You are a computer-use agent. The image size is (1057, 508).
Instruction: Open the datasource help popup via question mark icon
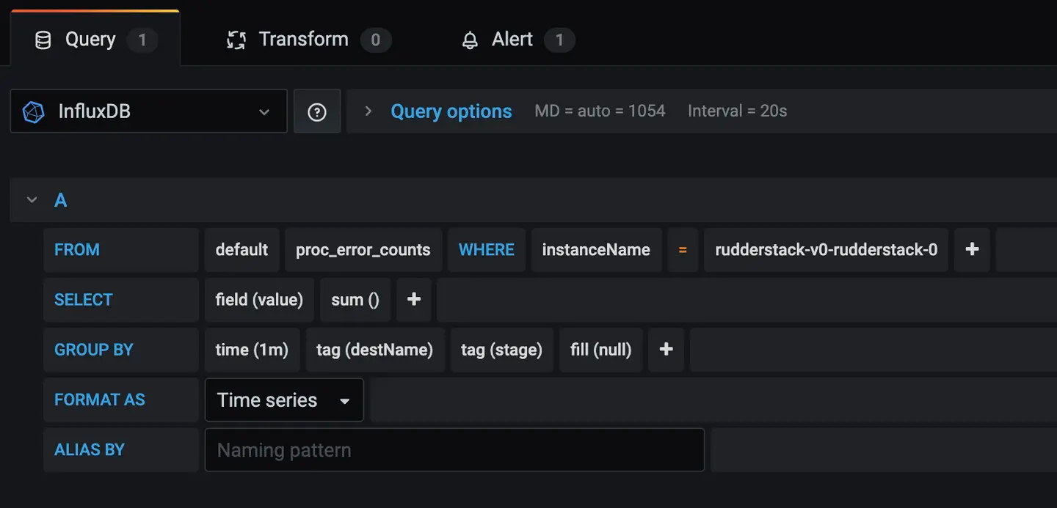tap(316, 111)
